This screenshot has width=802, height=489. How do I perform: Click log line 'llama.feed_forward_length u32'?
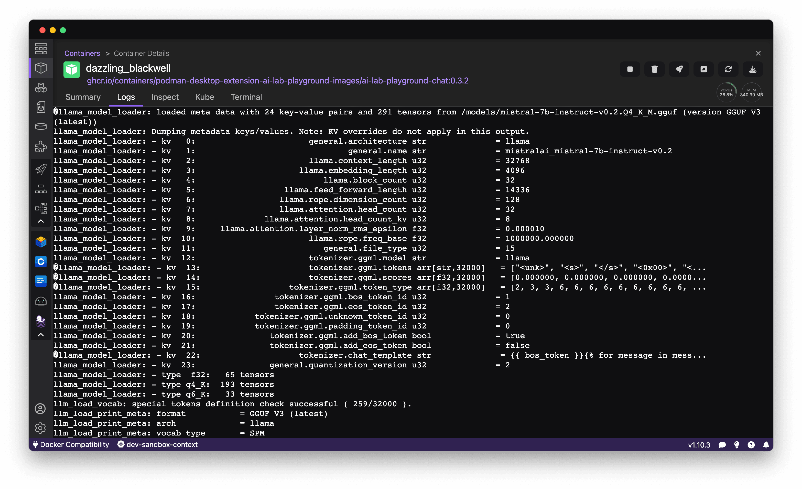[355, 190]
